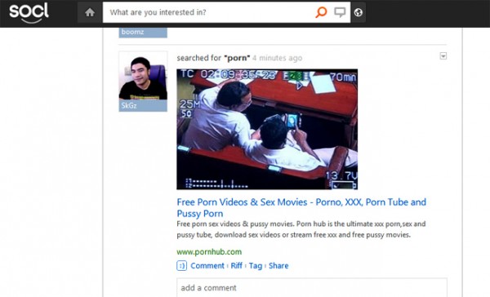
Task: Click the '4 minutes ago' timestamp
Action: coord(277,58)
